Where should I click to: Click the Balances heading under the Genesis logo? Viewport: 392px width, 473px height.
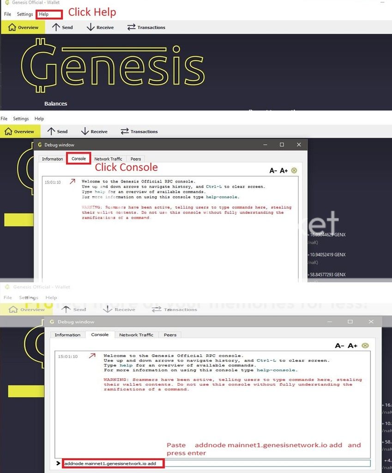[55, 103]
